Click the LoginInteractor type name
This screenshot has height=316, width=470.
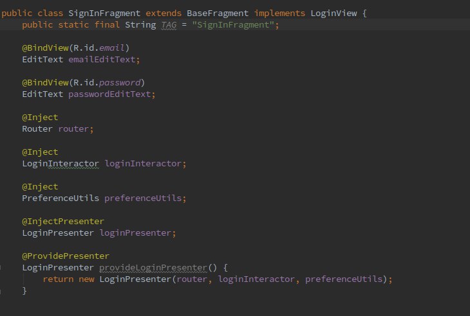point(61,164)
